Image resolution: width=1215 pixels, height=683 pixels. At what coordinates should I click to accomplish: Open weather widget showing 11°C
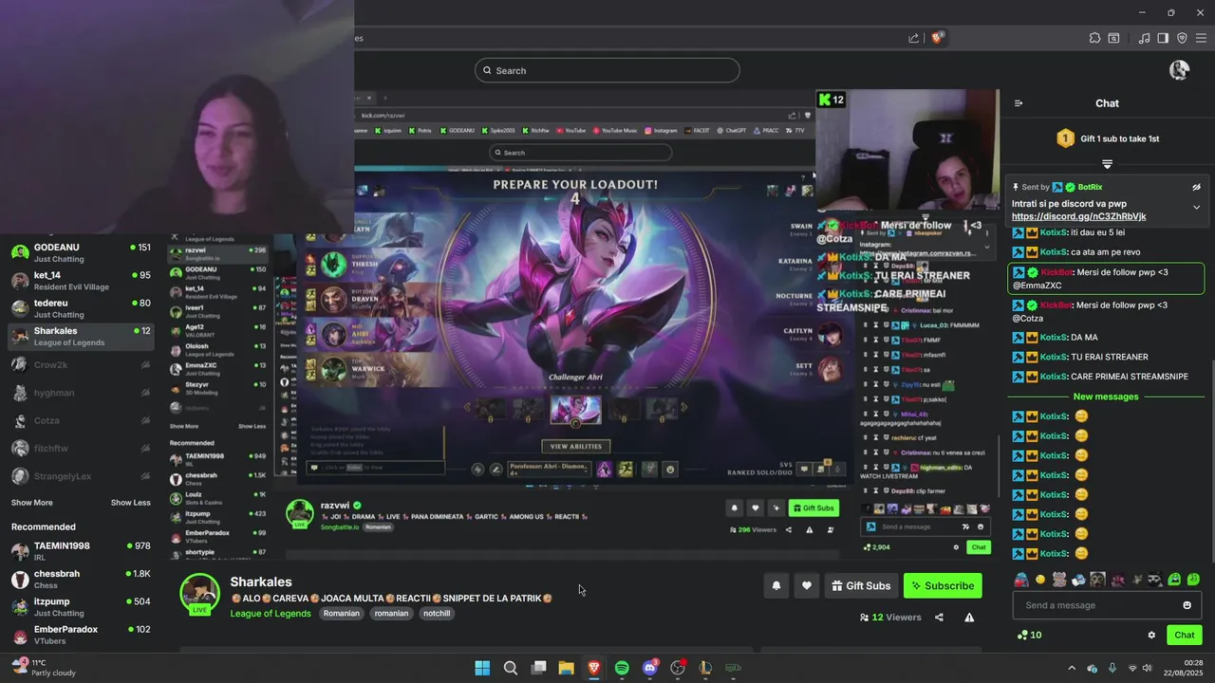click(x=43, y=668)
